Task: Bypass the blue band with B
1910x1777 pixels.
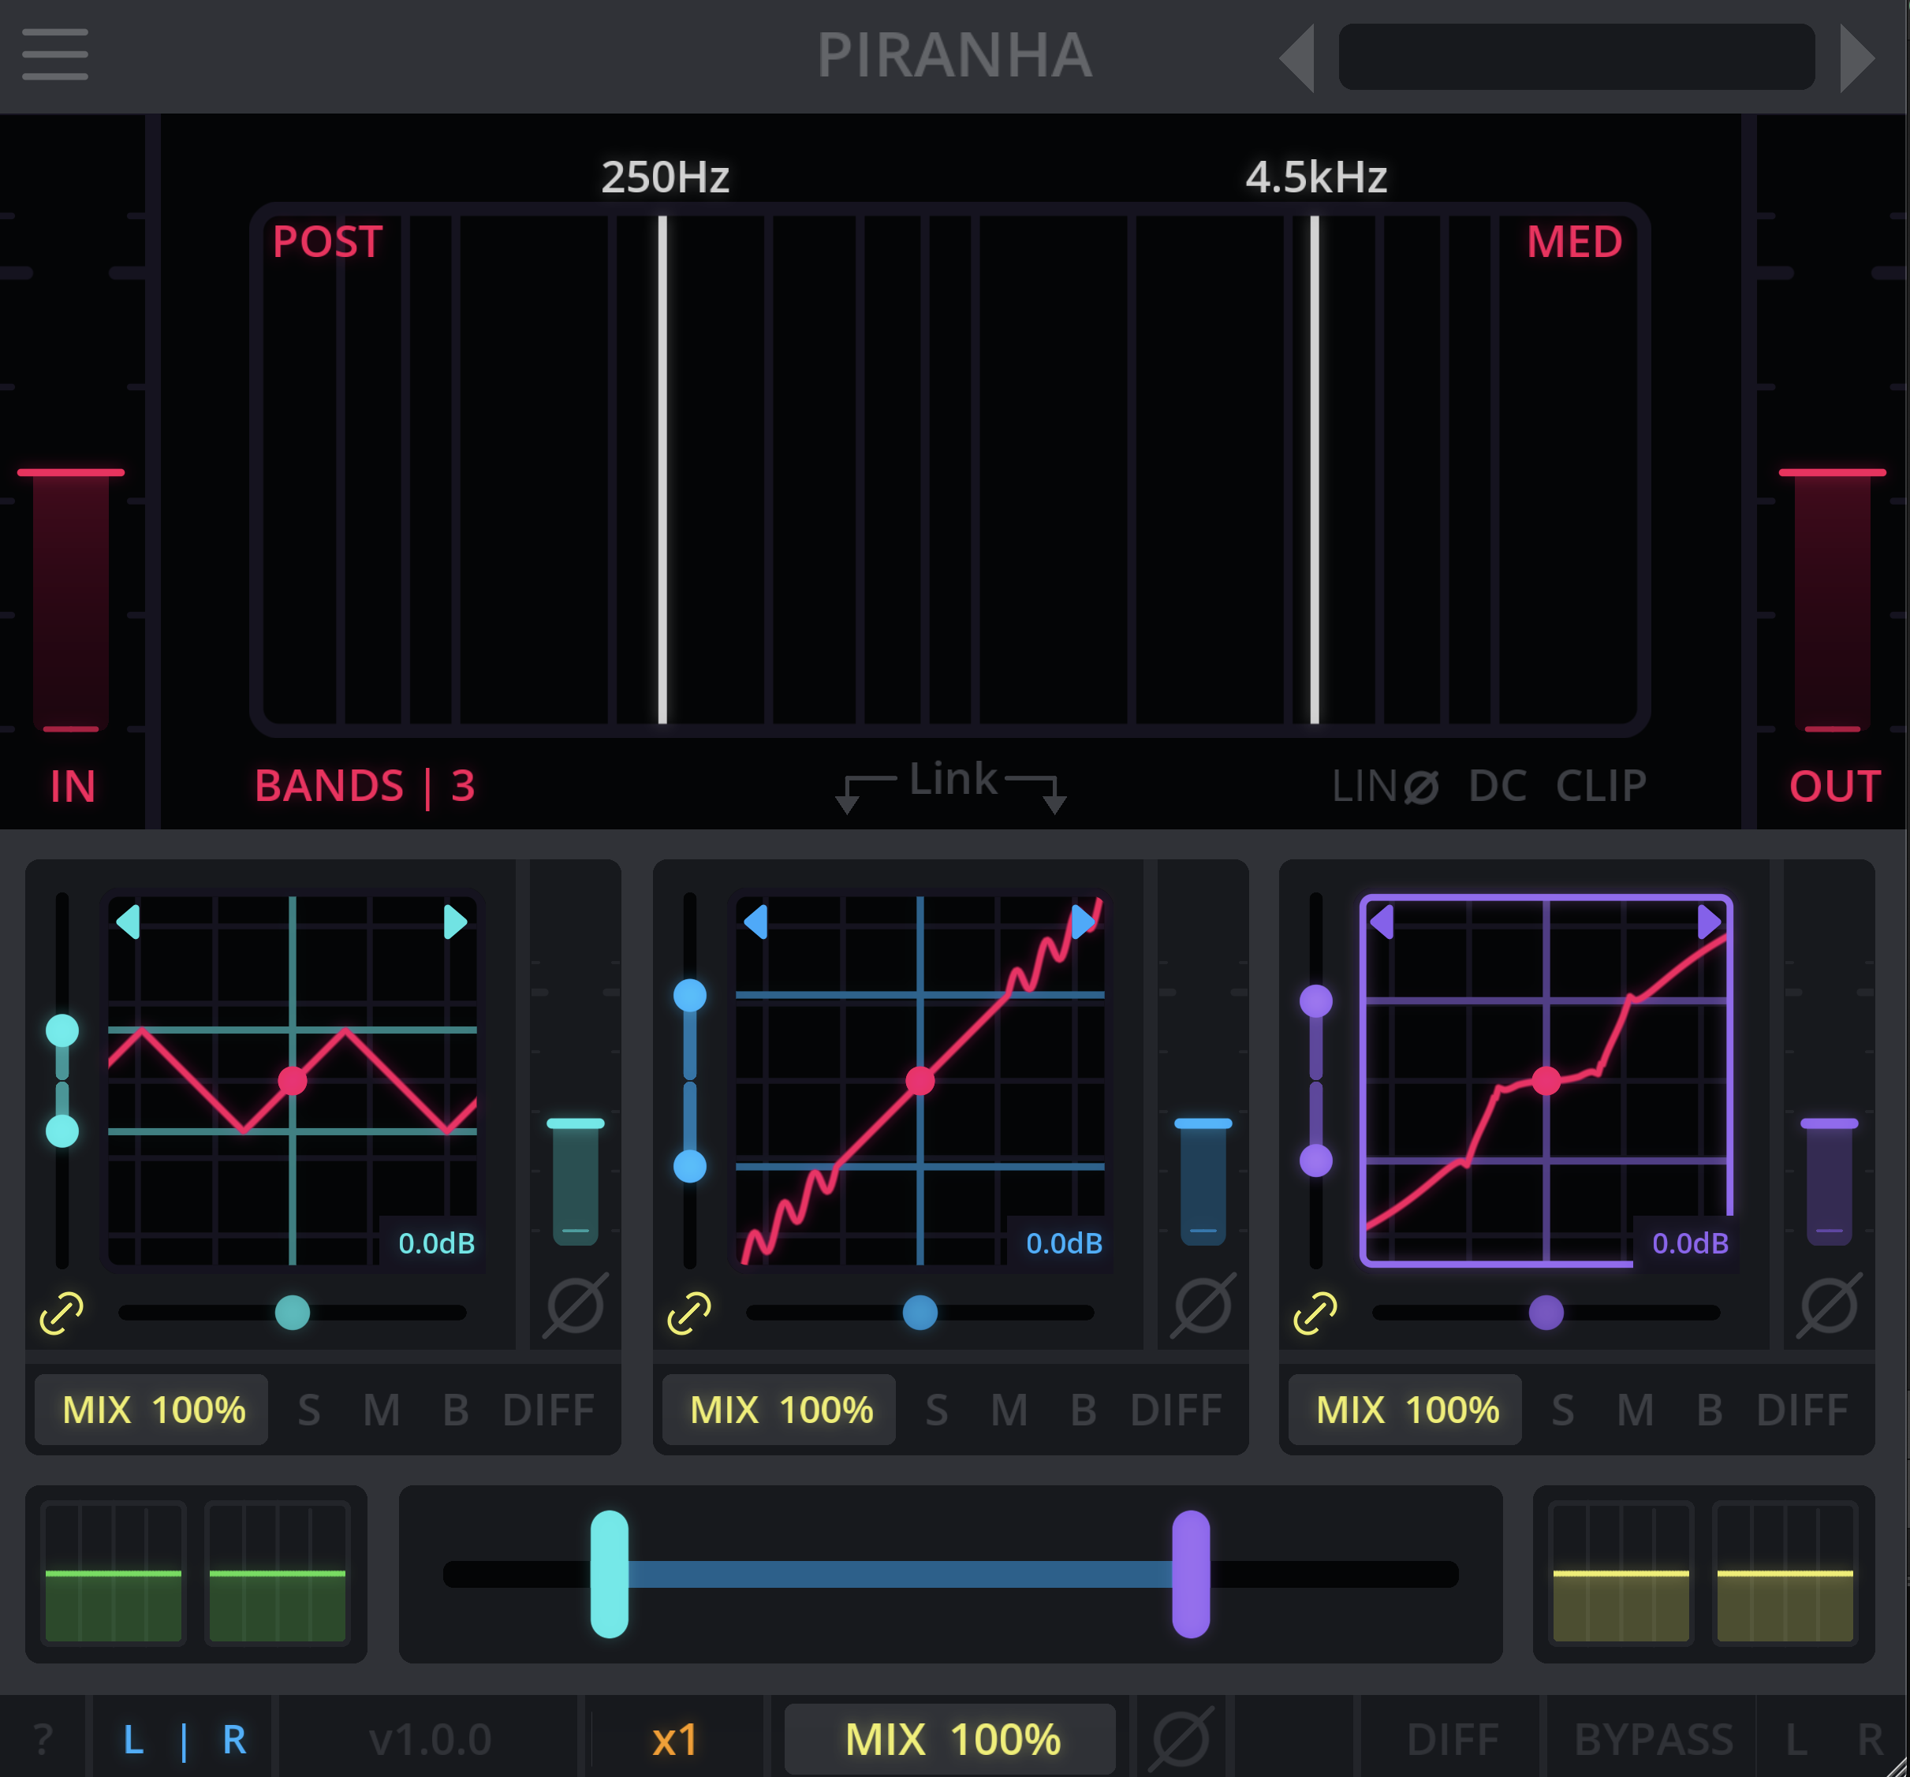Action: [x=1084, y=1411]
